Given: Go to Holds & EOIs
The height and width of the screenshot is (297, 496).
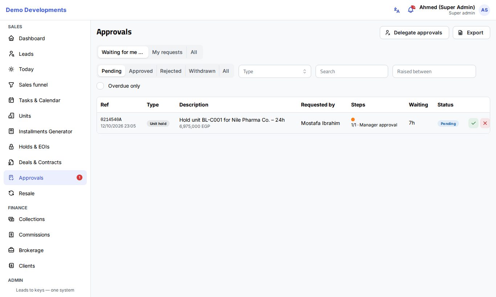Looking at the screenshot, I should 45,147.
